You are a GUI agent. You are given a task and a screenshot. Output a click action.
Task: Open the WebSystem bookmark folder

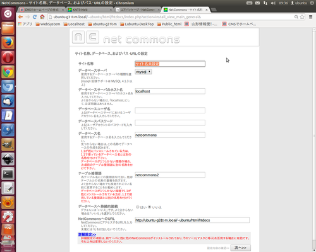(48, 24)
